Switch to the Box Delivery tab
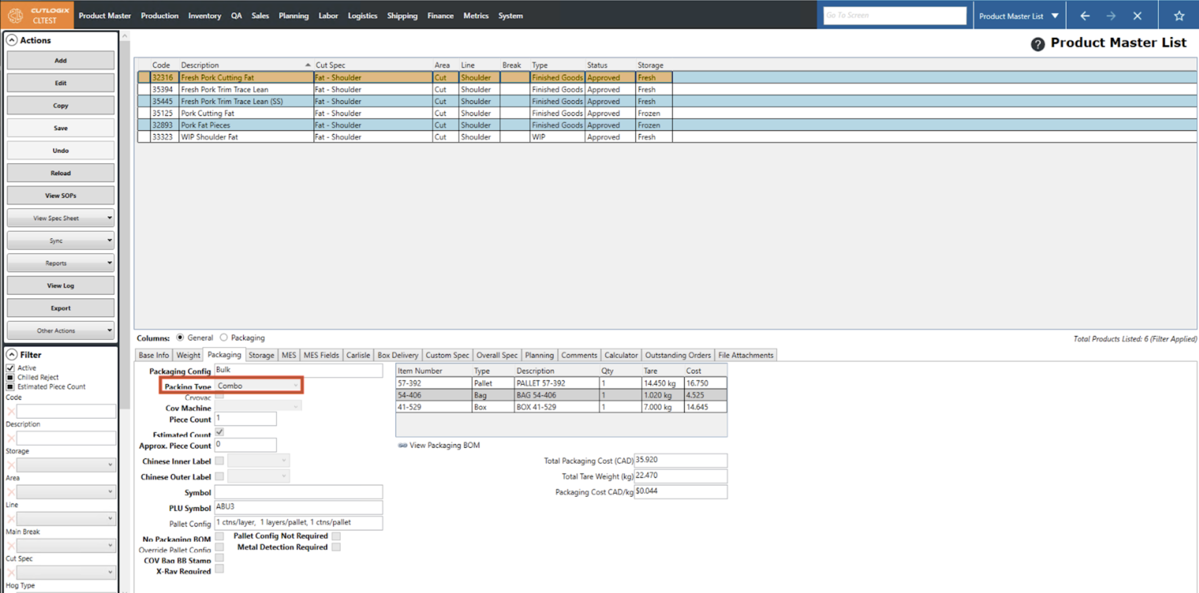The height and width of the screenshot is (593, 1199). click(x=397, y=355)
